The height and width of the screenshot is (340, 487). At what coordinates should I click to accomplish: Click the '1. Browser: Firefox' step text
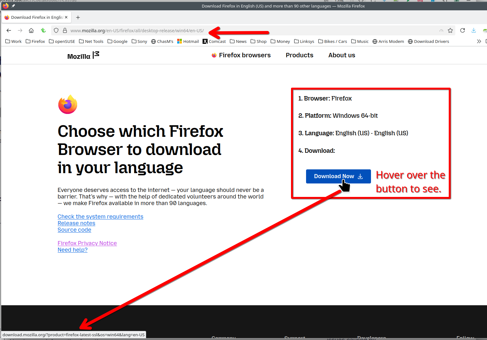pos(325,98)
